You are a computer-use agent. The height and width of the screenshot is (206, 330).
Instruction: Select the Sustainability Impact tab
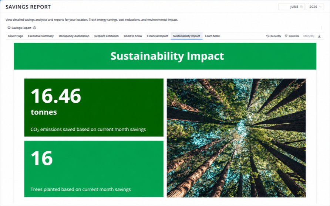point(187,36)
